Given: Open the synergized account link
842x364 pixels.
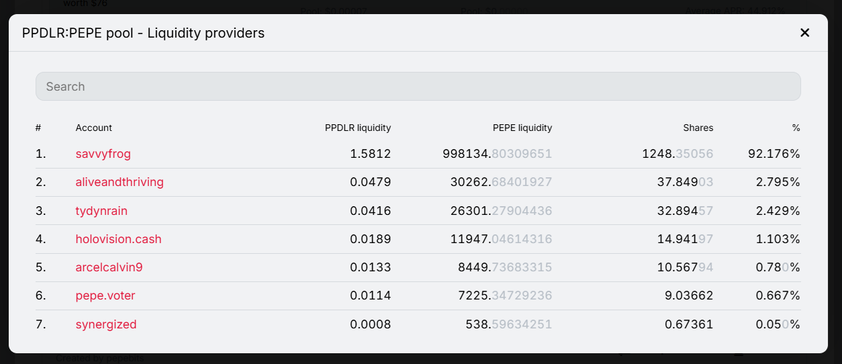Looking at the screenshot, I should (x=106, y=324).
